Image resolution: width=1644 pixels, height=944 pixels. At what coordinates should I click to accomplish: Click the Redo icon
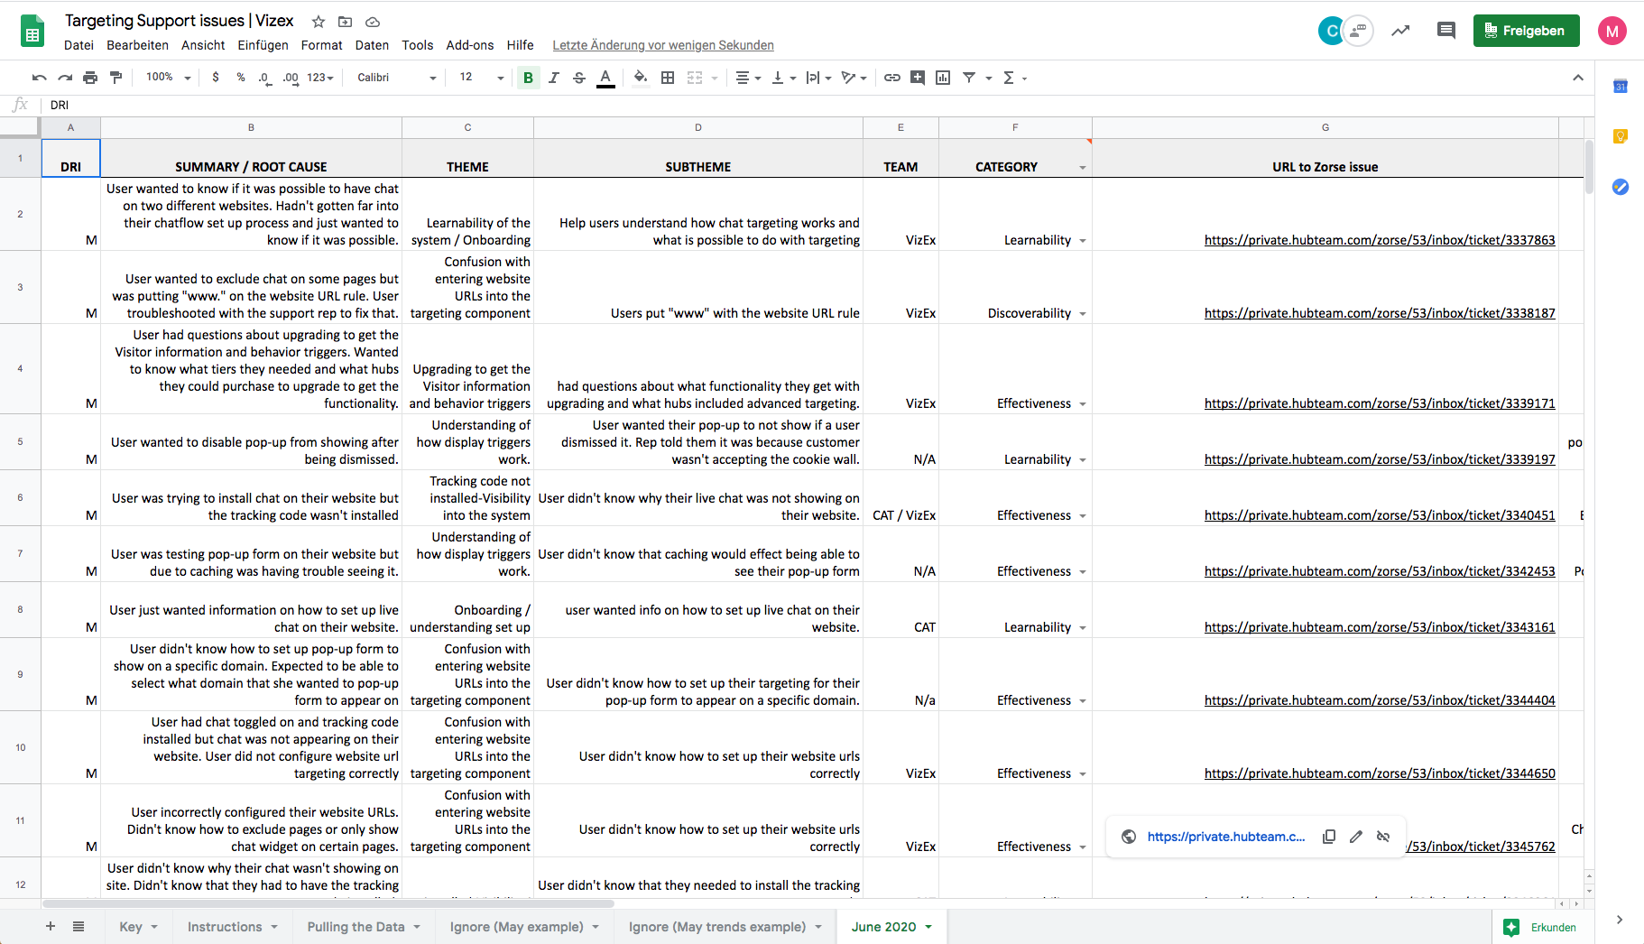(x=65, y=78)
